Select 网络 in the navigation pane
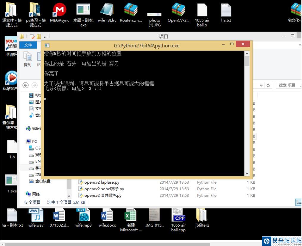This screenshot has height=246, width=302. 33,194
